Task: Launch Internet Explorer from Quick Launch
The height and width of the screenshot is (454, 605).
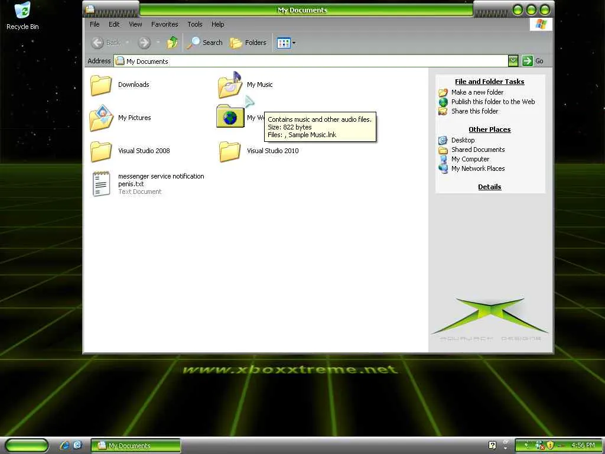Action: pos(64,445)
